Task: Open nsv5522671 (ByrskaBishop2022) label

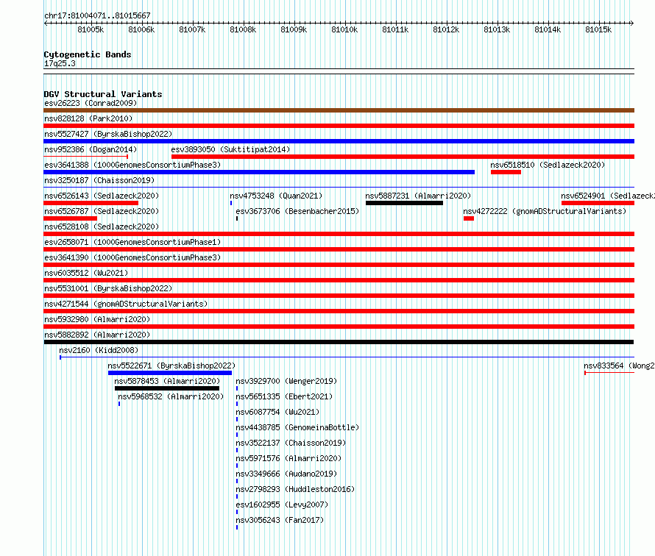Action: [x=171, y=366]
